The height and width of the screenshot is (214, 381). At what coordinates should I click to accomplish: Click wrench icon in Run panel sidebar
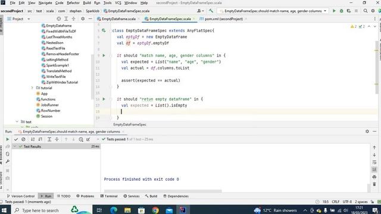[x=8, y=161]
